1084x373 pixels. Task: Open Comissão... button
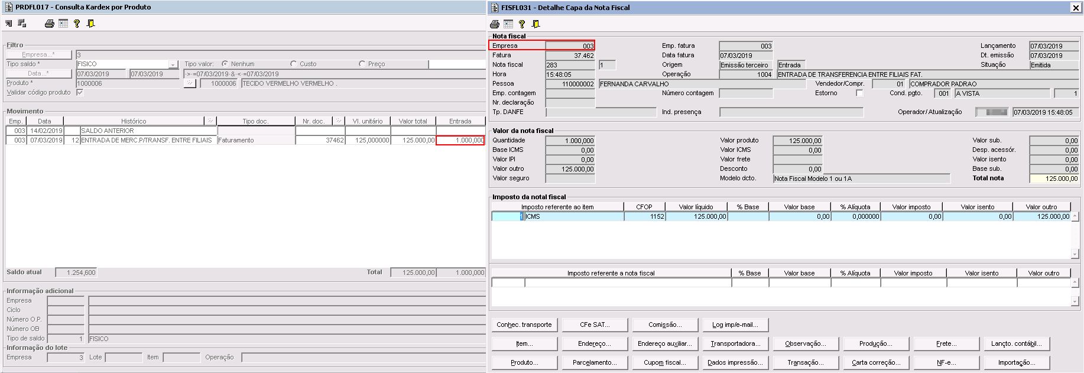[x=665, y=325]
